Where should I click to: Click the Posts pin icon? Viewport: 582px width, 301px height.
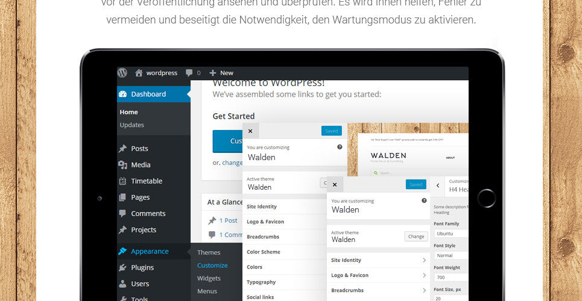(122, 149)
